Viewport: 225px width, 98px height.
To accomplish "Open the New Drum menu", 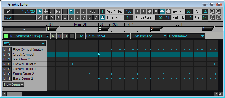I will click(x=14, y=84).
